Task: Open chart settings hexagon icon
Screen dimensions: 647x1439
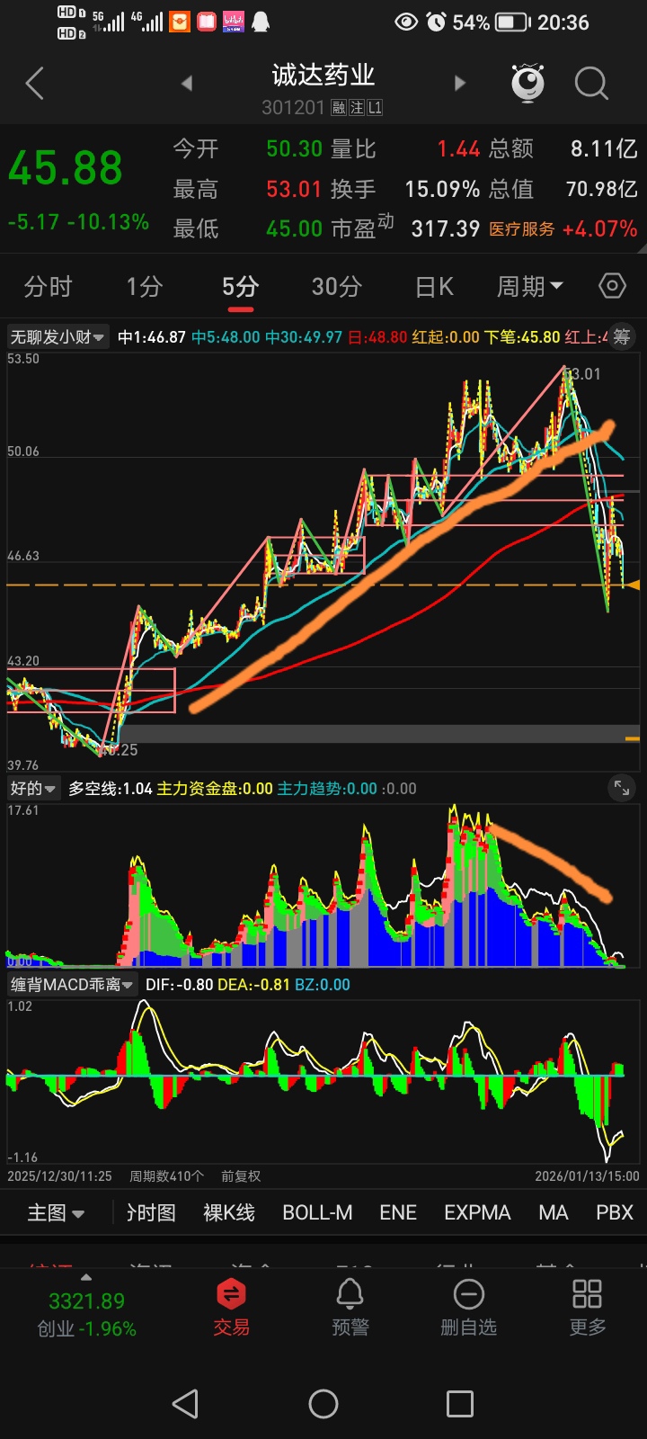Action: click(x=612, y=286)
